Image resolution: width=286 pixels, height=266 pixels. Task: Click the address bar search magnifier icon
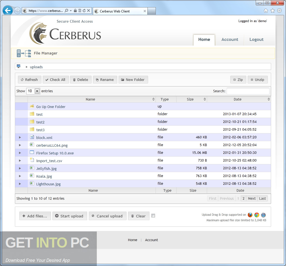66,10
